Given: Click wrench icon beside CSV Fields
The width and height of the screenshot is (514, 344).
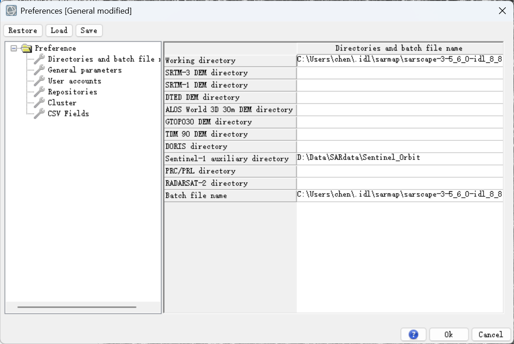Looking at the screenshot, I should coord(39,113).
